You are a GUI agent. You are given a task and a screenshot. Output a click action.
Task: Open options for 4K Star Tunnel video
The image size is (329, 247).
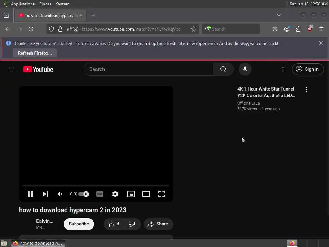tap(306, 90)
